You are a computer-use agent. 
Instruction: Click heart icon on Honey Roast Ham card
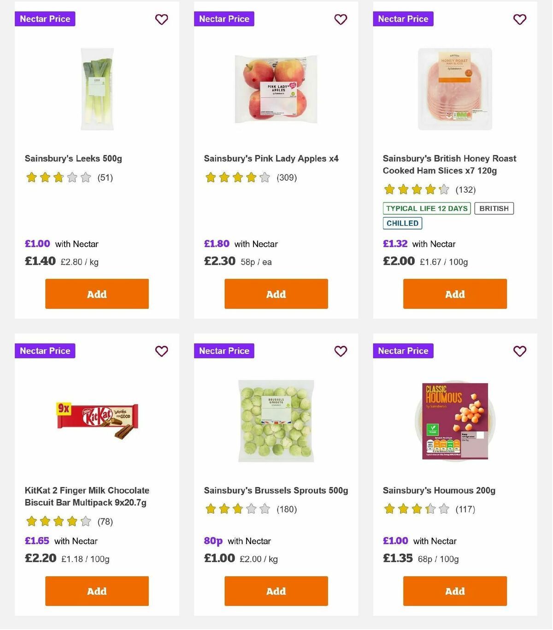tap(520, 19)
